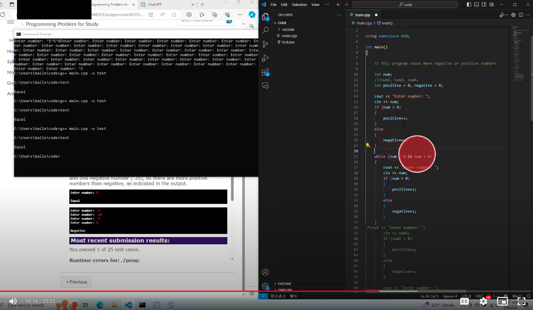Open Manage gear in VS Code activity bar

pos(265,285)
